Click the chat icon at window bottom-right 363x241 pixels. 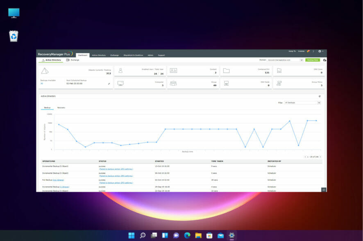click(x=324, y=190)
